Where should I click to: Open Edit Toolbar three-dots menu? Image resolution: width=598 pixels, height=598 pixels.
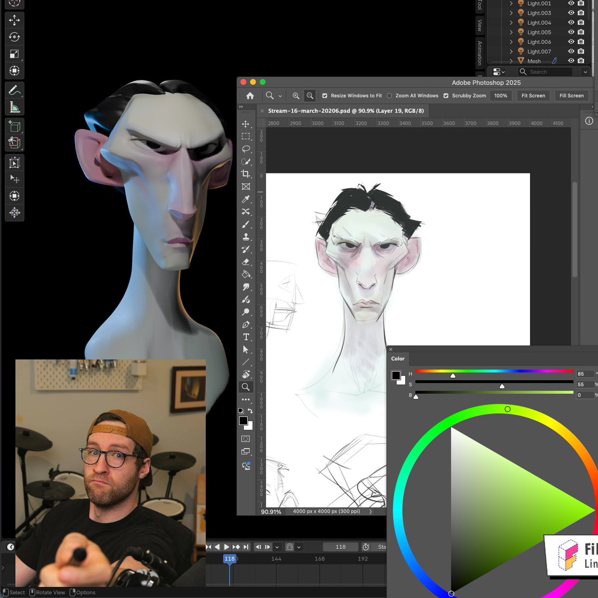click(x=246, y=399)
